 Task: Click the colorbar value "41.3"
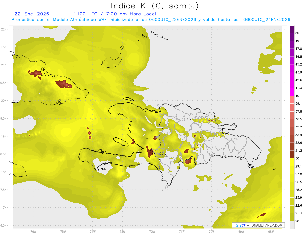point(298,88)
